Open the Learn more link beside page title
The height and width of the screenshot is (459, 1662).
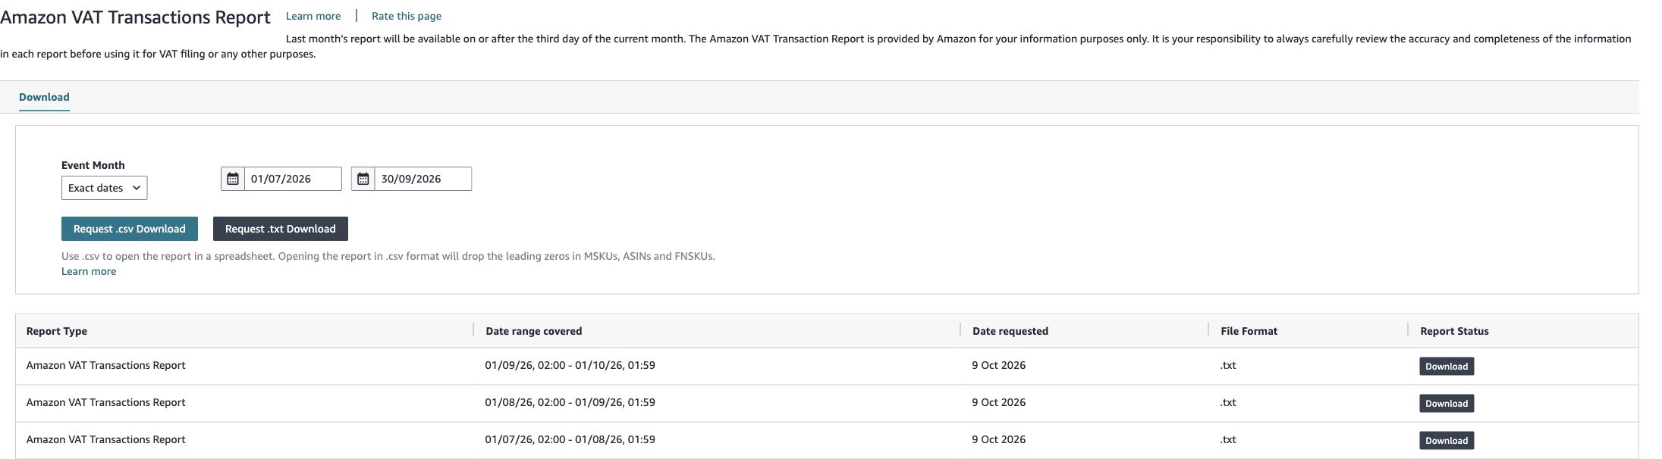click(x=313, y=16)
